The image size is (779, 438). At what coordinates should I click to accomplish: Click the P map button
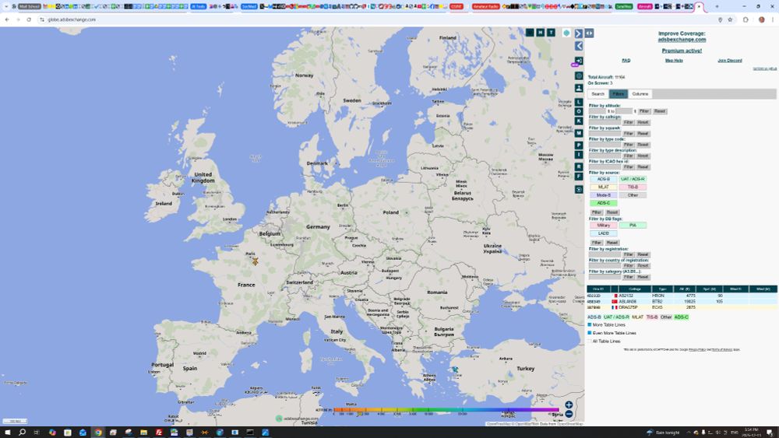(x=579, y=145)
